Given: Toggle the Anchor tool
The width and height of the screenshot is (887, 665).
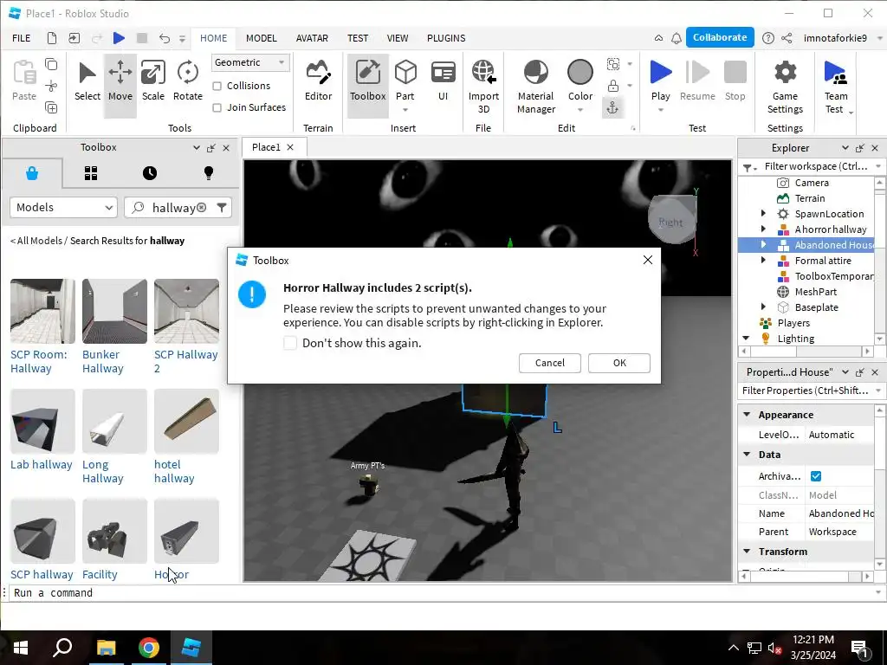Looking at the screenshot, I should tap(612, 107).
